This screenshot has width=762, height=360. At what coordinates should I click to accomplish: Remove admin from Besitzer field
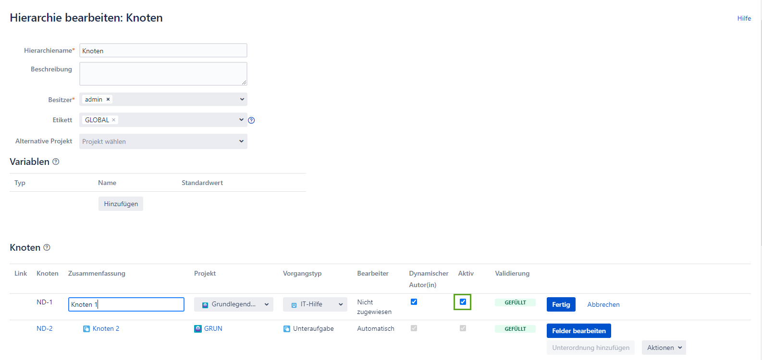point(108,99)
